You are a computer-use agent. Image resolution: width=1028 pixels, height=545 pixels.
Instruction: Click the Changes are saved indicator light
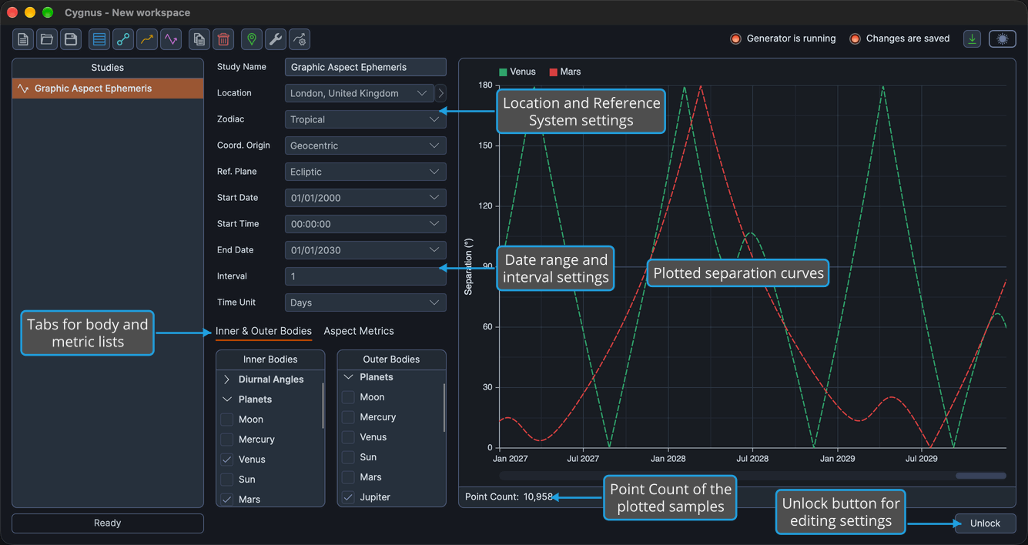click(855, 38)
